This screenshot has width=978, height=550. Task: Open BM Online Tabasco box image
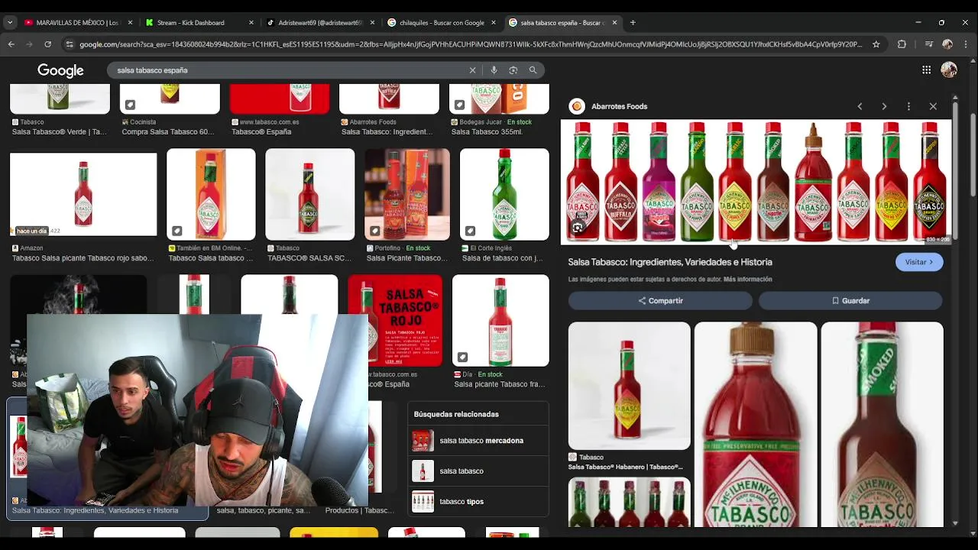coord(211,195)
